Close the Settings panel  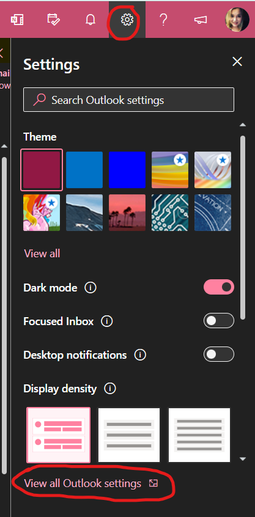tap(237, 62)
